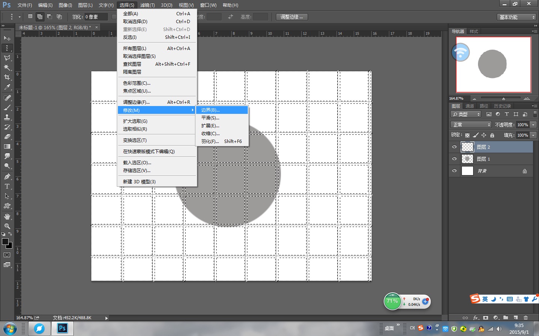
Task: Toggle the type layer filter icon
Action: pyautogui.click(x=507, y=114)
